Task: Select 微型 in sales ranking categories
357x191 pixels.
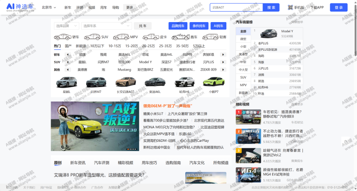Action: pyautogui.click(x=243, y=39)
